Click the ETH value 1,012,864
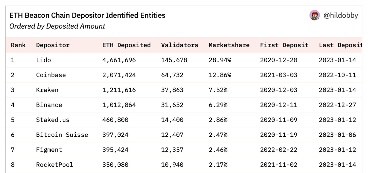Screen dimensions: 369x173 coord(119,105)
